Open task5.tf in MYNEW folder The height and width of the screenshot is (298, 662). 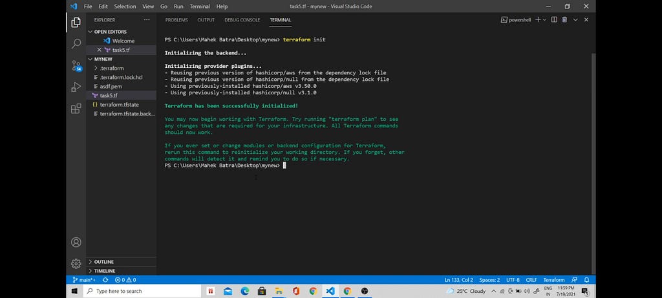pos(121,96)
